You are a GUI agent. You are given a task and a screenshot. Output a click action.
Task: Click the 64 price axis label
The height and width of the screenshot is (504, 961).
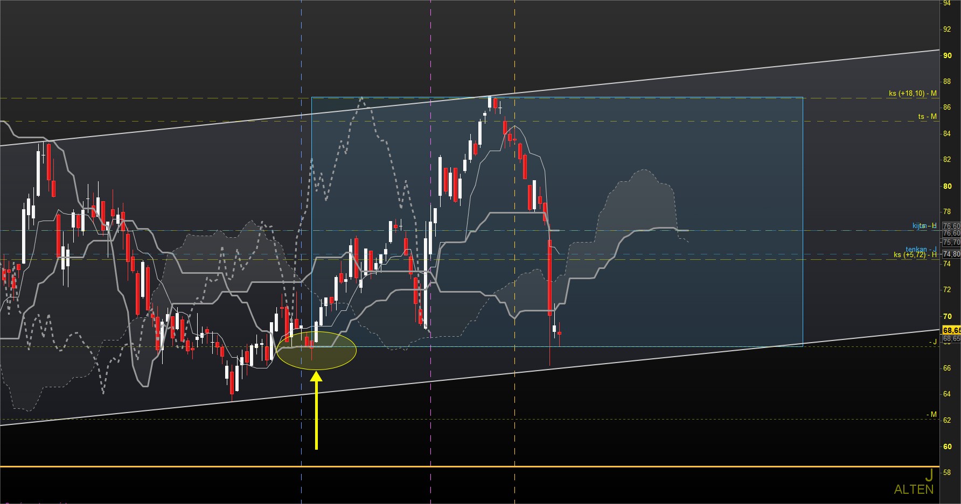[x=946, y=394]
